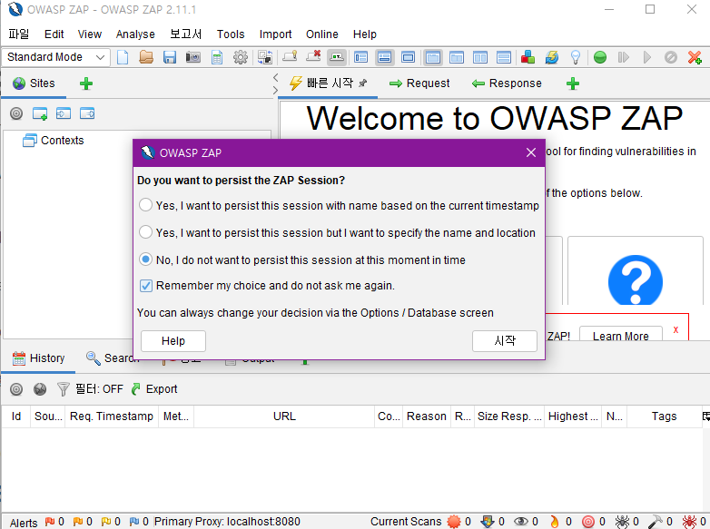
Task: Click the Snapshot Session camera icon
Action: pyautogui.click(x=192, y=57)
